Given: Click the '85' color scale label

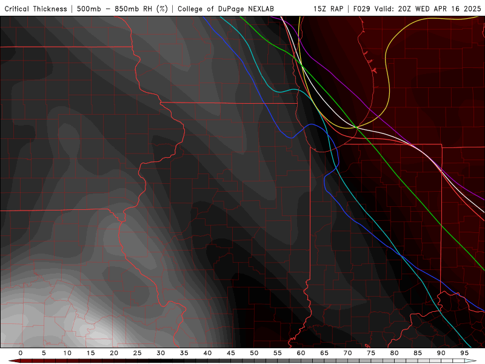Looking at the screenshot, I should tap(418, 353).
